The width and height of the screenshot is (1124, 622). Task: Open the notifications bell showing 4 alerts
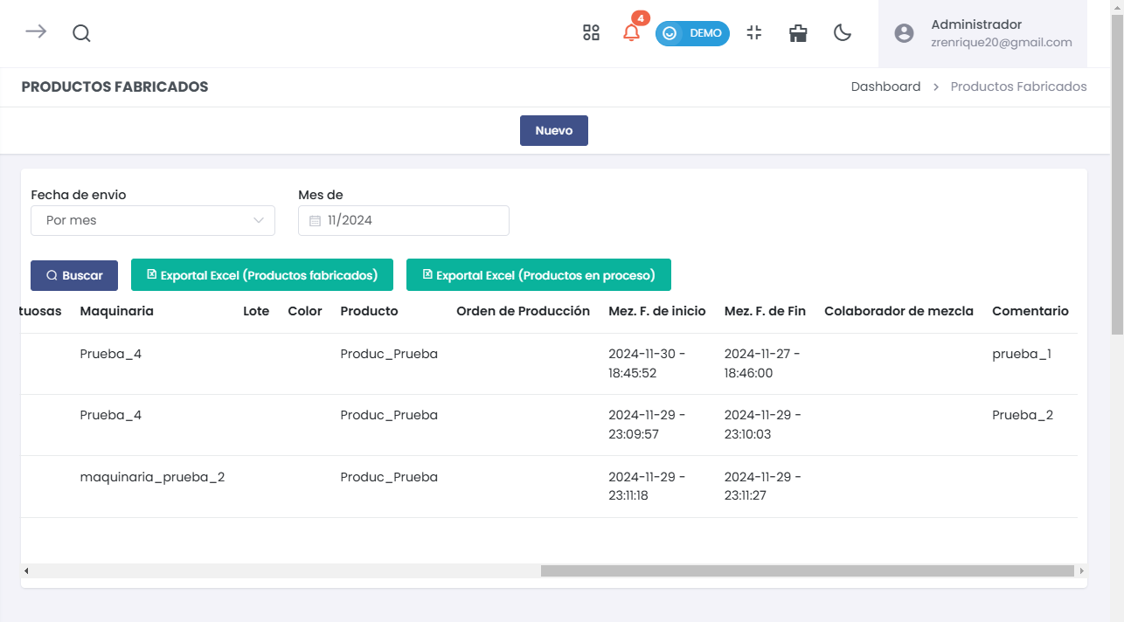[x=631, y=33]
